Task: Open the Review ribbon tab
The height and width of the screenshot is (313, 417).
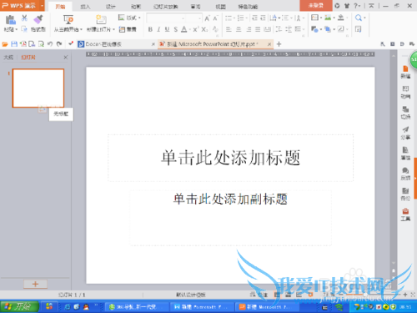Action: coord(195,7)
